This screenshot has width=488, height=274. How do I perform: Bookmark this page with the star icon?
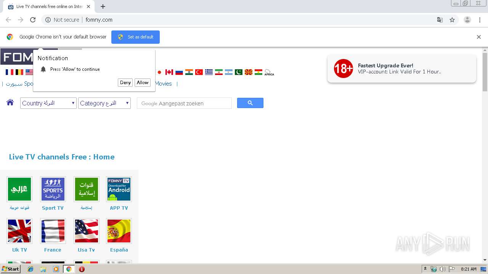coord(452,20)
